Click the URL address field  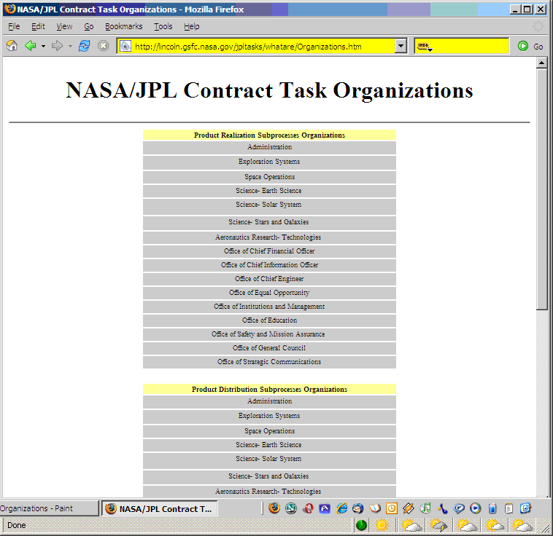click(x=263, y=46)
